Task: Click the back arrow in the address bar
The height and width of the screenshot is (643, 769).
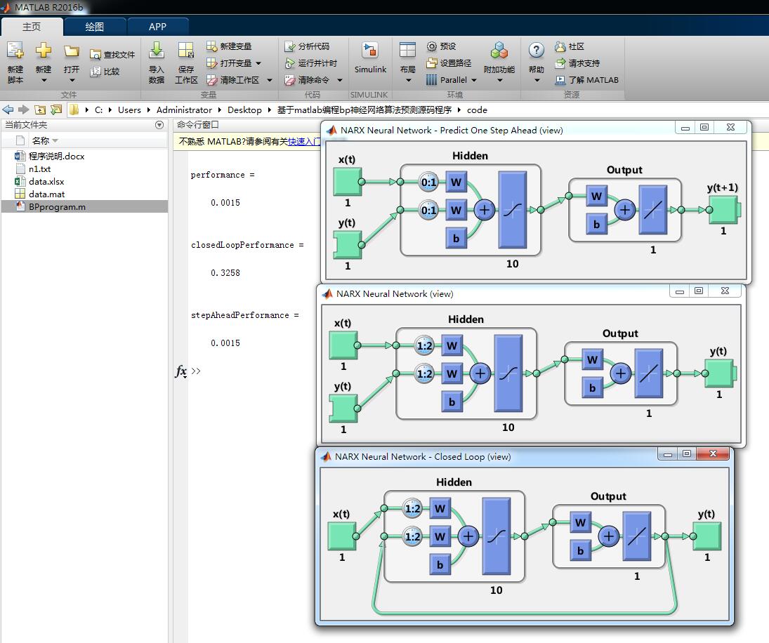Action: click(8, 110)
